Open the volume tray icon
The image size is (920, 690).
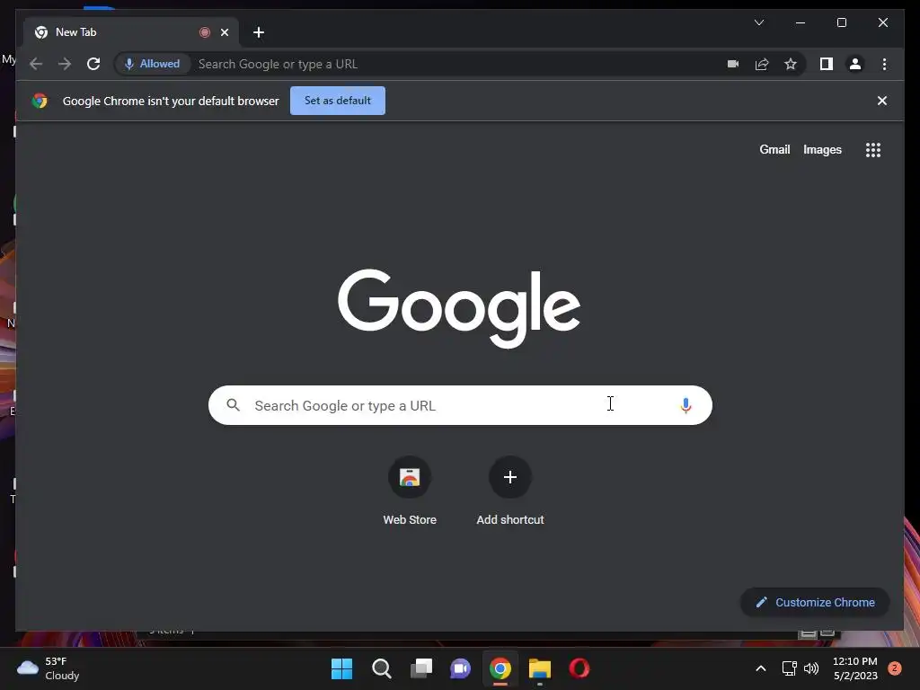click(x=811, y=668)
